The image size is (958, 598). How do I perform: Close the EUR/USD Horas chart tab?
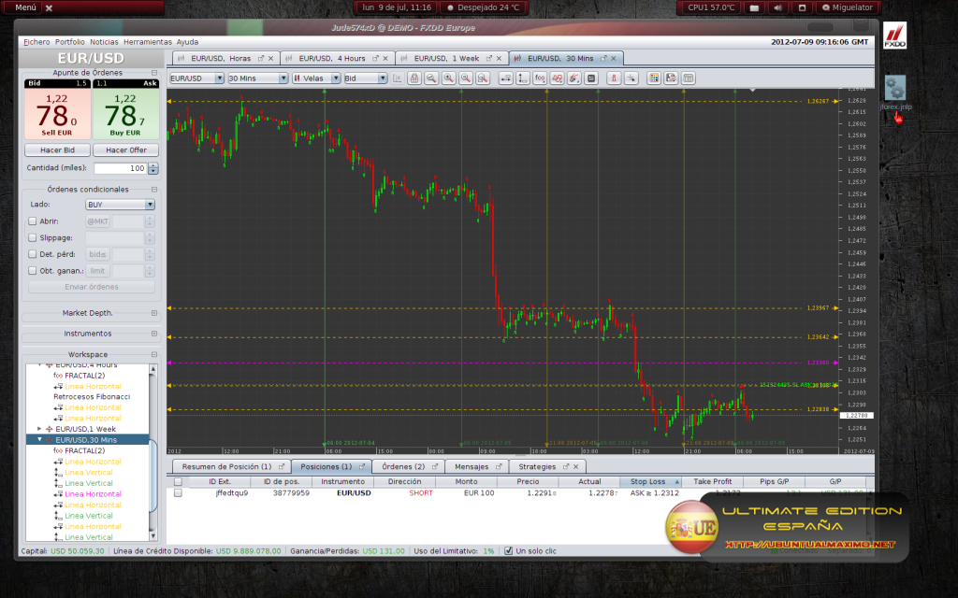click(270, 59)
